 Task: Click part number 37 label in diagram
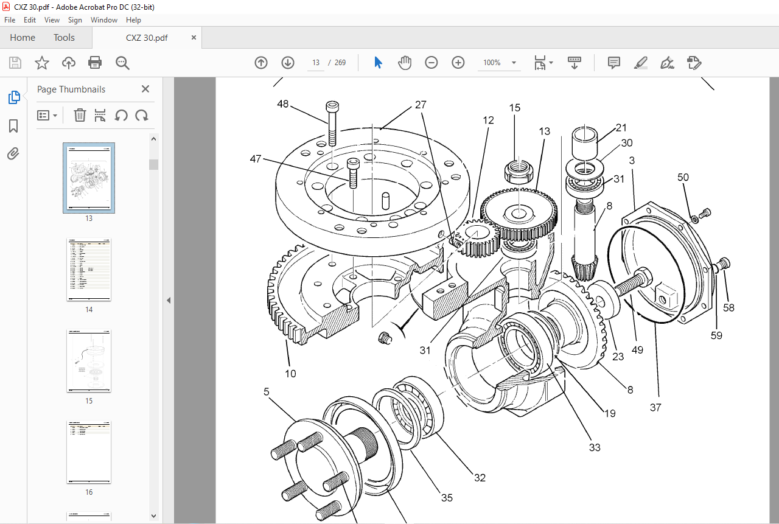pos(655,408)
